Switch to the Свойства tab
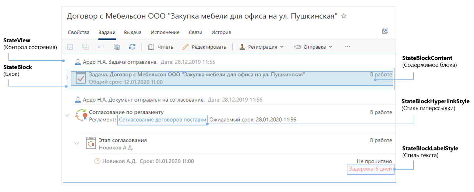This screenshot has height=192, width=474. 78,32
